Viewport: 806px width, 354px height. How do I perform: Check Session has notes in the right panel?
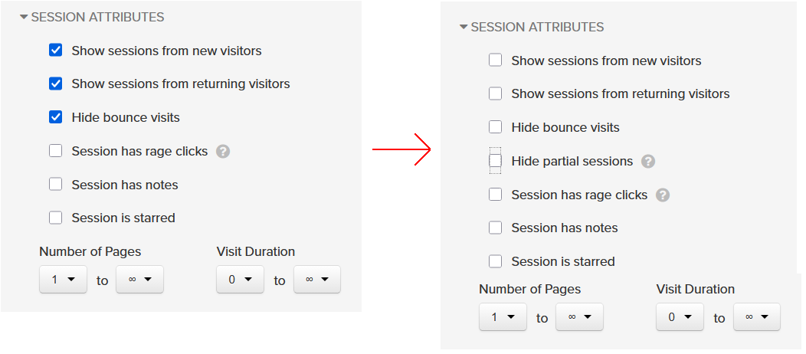coord(496,228)
